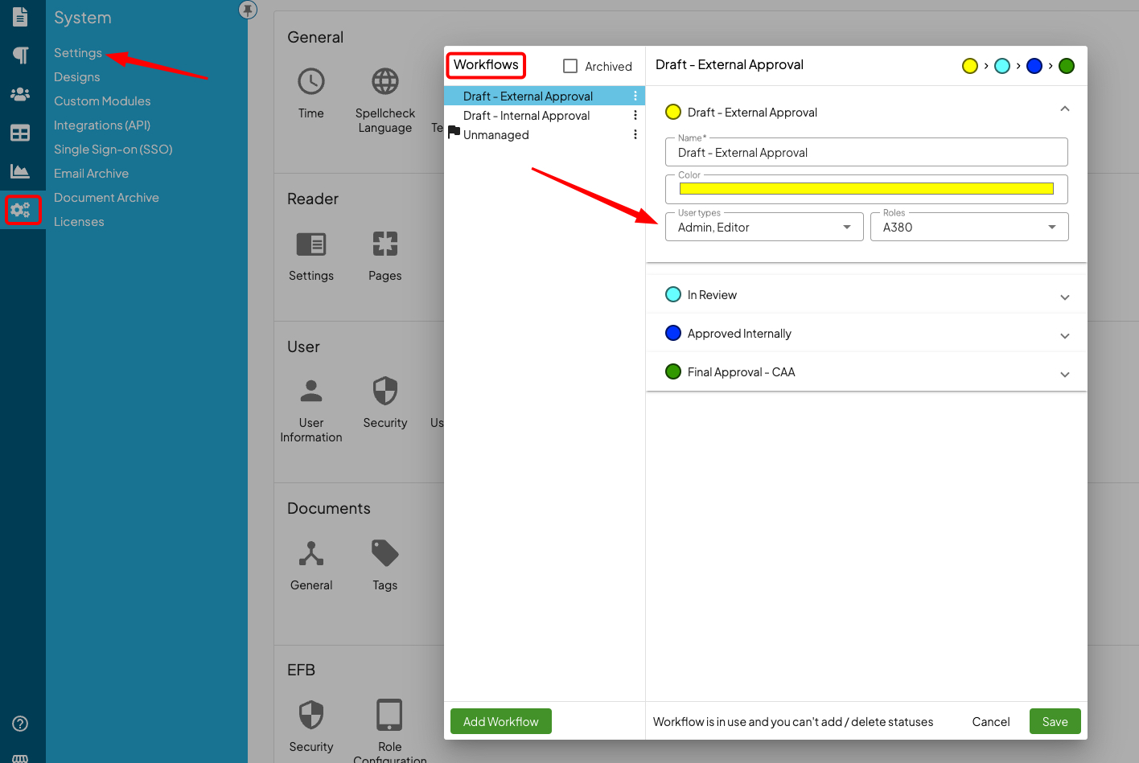
Task: Expand the In Review status
Action: tap(1065, 297)
